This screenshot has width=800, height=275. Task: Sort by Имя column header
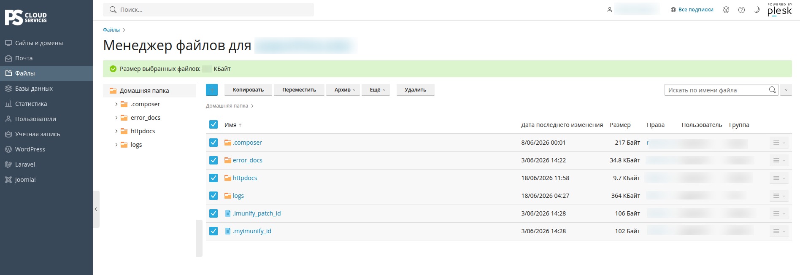tap(233, 125)
